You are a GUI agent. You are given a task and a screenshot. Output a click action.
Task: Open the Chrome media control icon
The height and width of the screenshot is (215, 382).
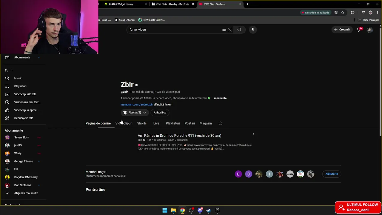point(363,13)
